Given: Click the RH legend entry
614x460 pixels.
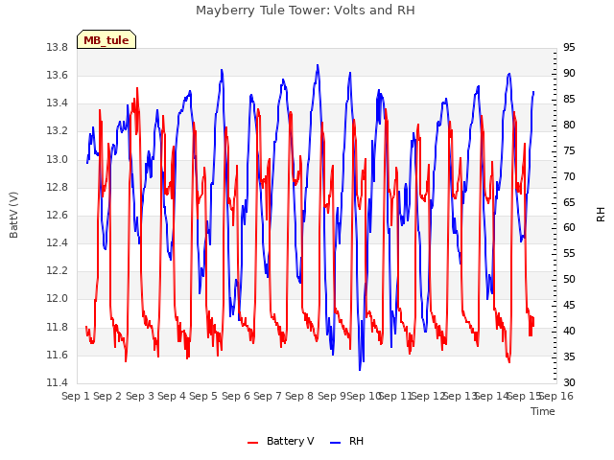Looking at the screenshot, I should point(347,441).
